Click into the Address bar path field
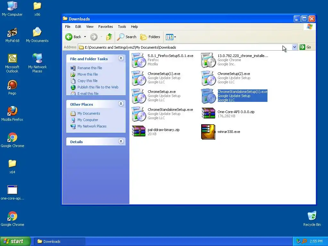Image resolution: width=328 pixels, height=246 pixels. (185, 47)
